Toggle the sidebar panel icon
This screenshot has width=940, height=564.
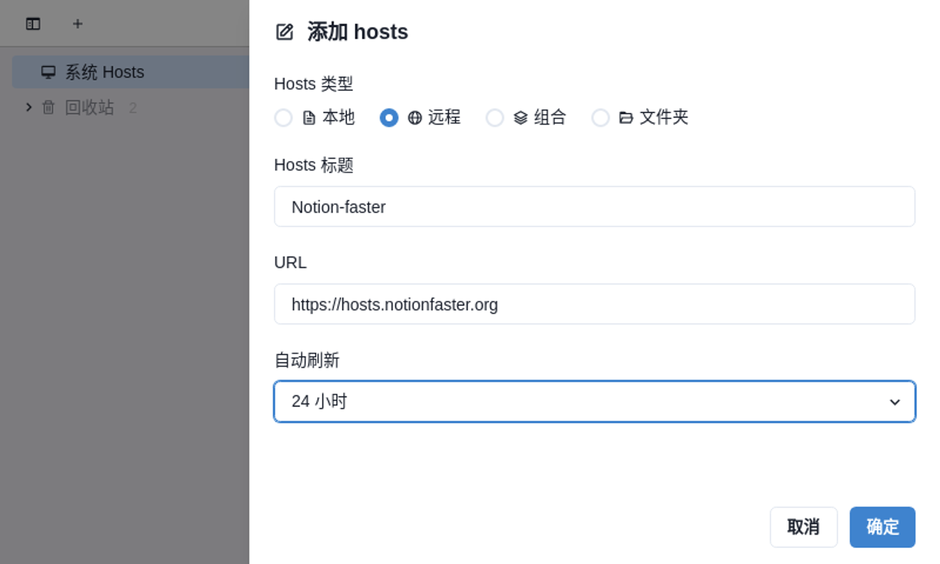(x=33, y=24)
